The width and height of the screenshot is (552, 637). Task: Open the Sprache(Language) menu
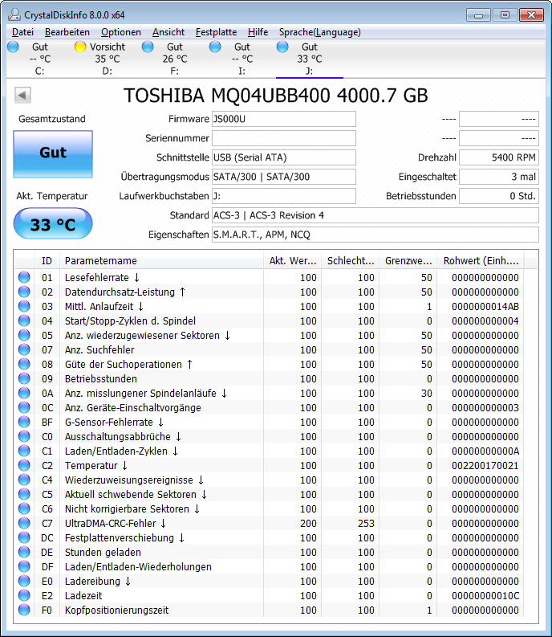tap(320, 32)
